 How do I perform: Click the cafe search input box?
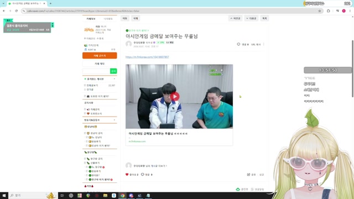pyautogui.click(x=96, y=71)
